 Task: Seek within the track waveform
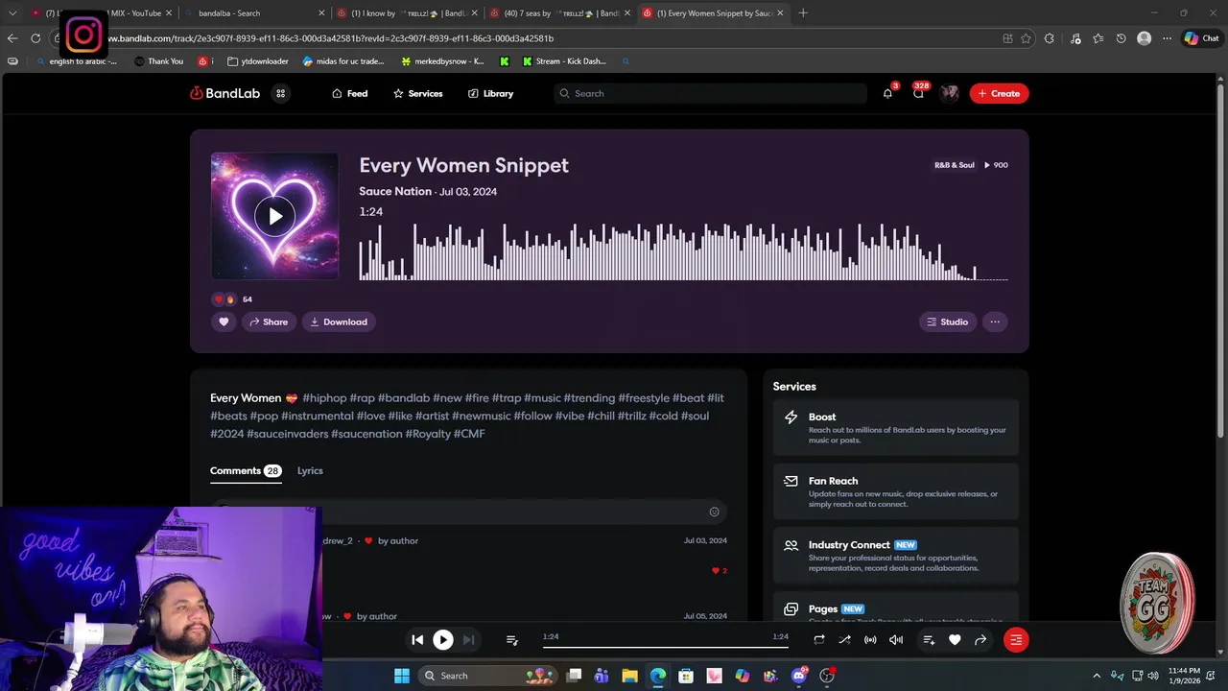click(x=683, y=251)
